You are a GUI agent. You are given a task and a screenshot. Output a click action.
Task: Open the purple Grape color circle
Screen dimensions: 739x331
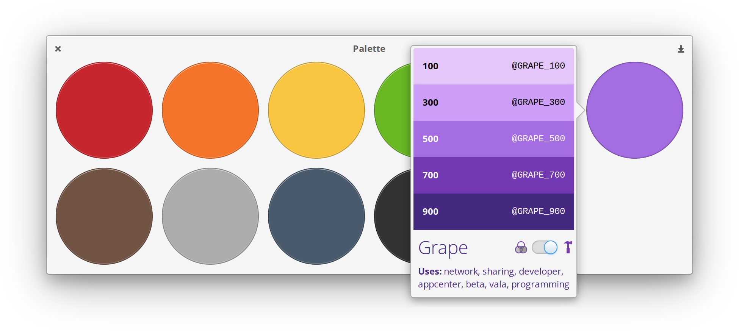click(634, 110)
